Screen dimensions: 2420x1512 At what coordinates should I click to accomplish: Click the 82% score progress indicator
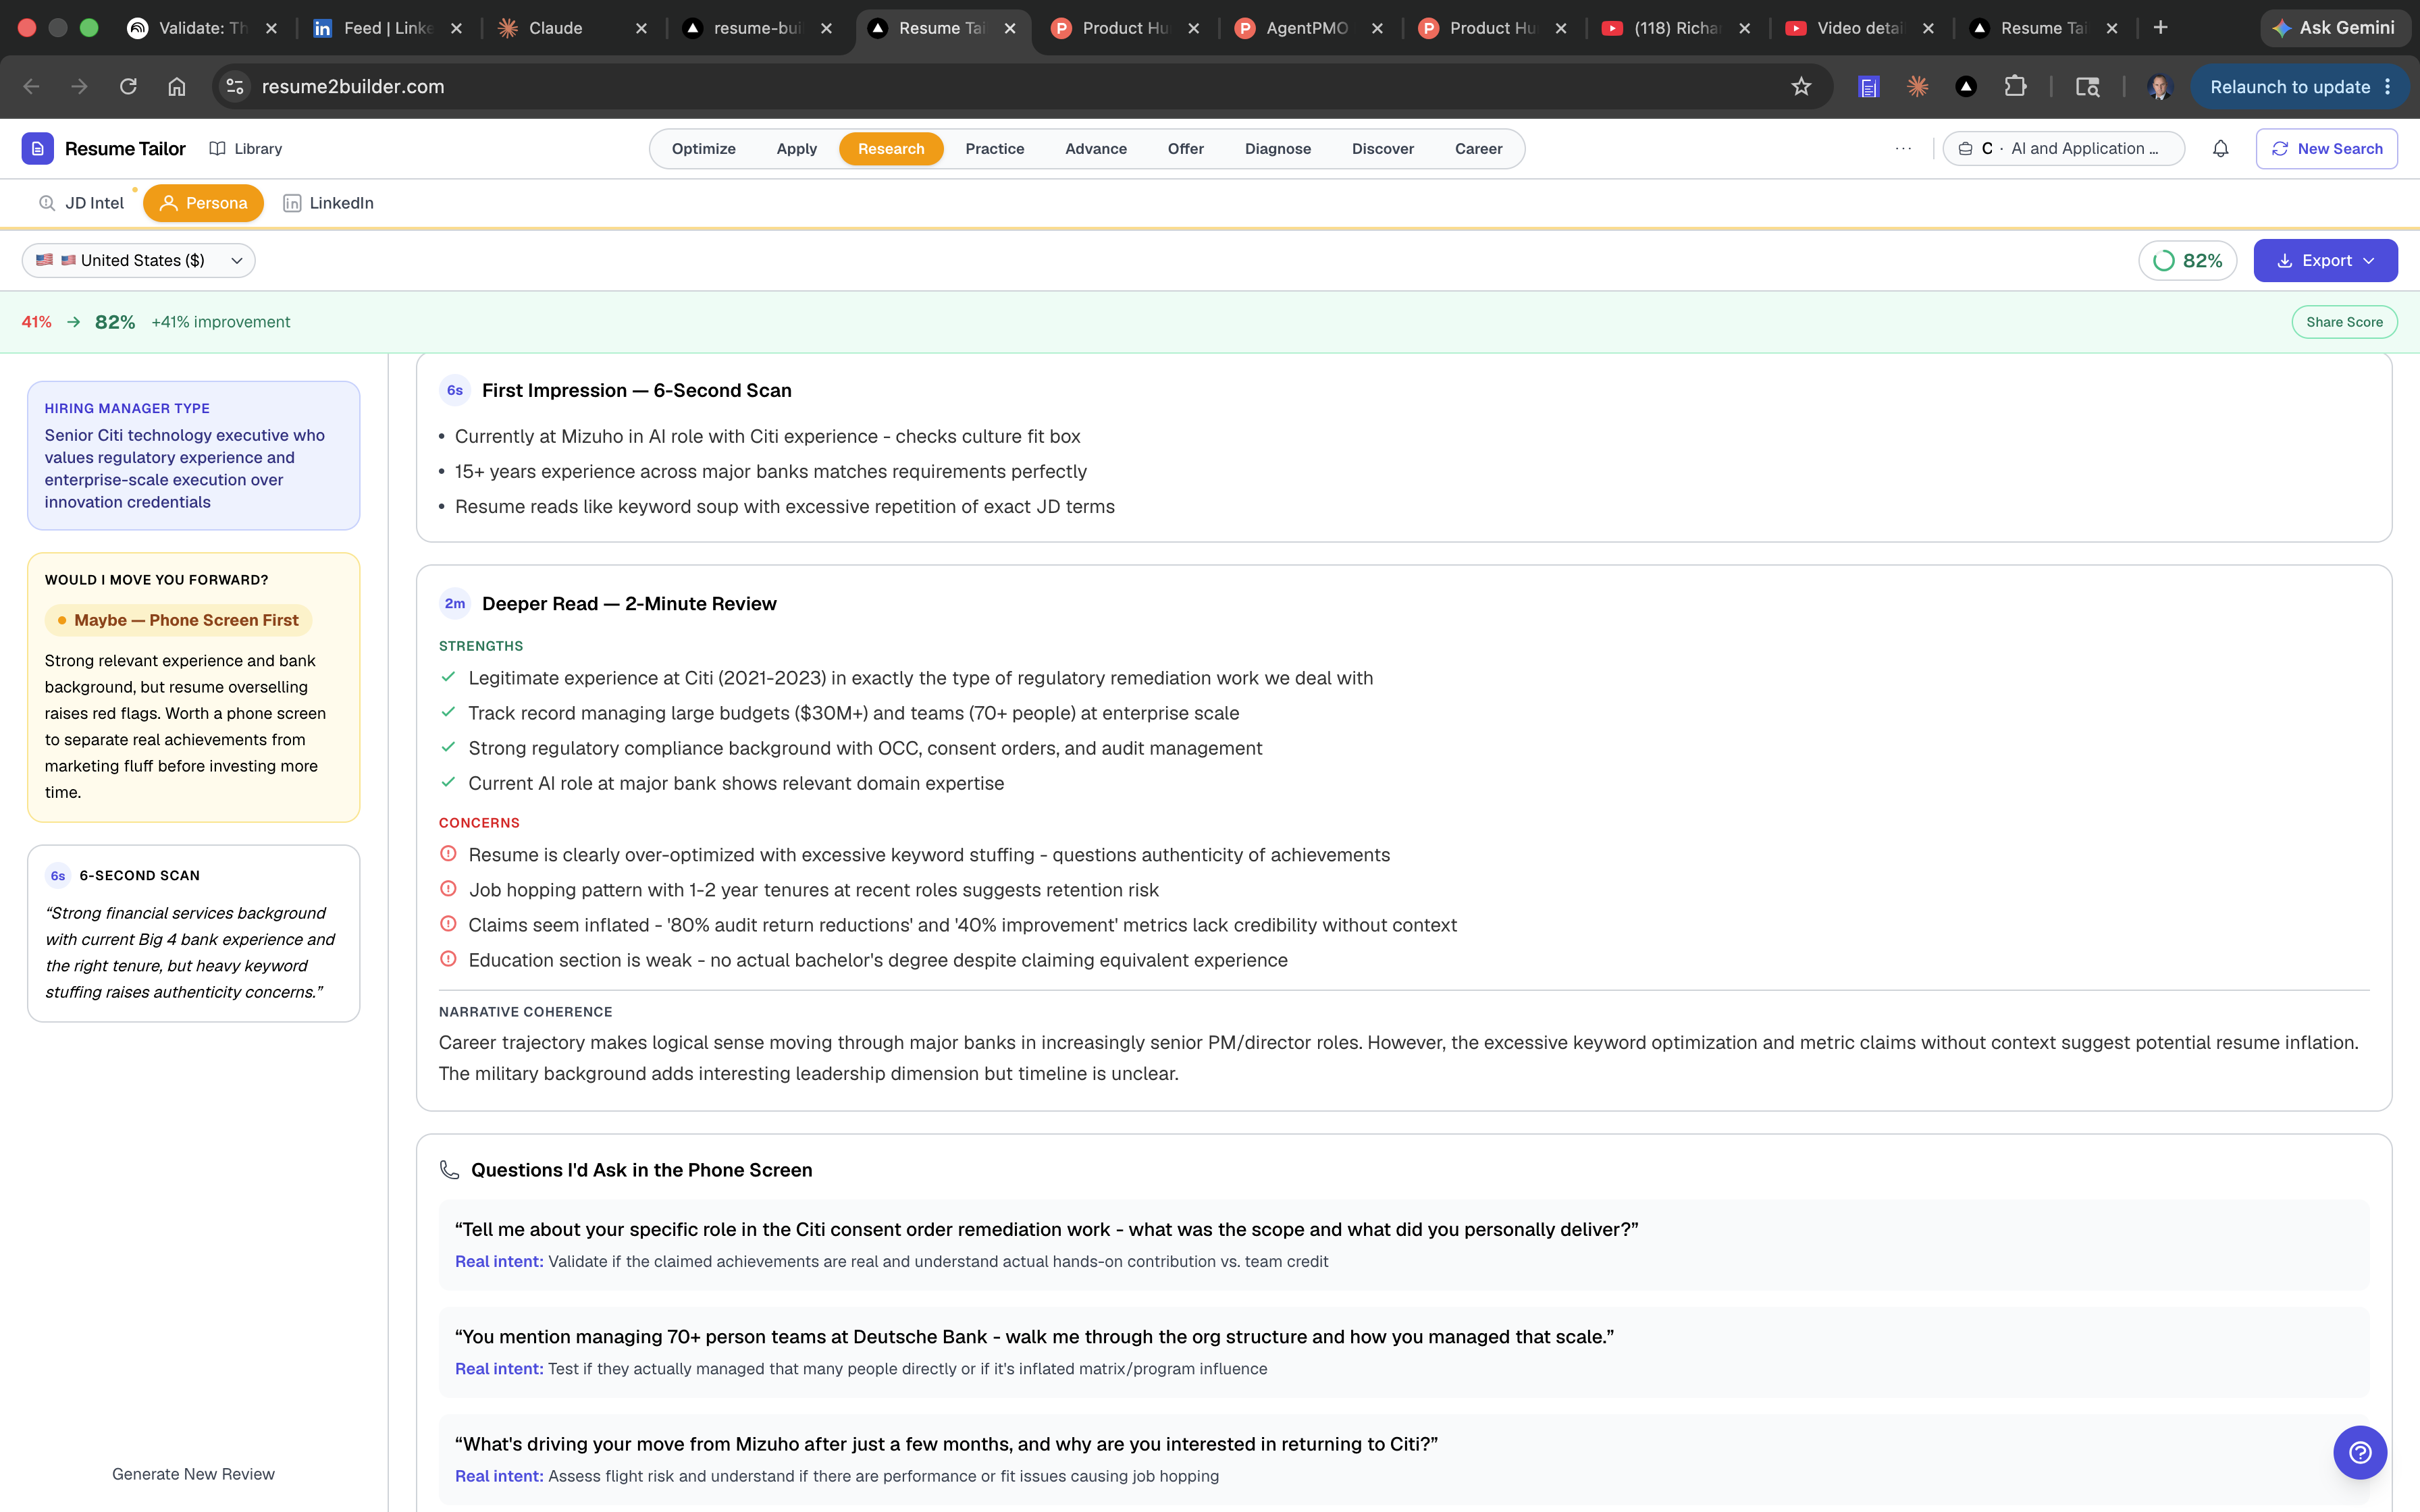(2187, 260)
